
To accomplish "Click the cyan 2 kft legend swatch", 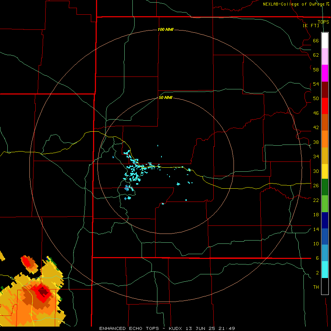I will [325, 270].
